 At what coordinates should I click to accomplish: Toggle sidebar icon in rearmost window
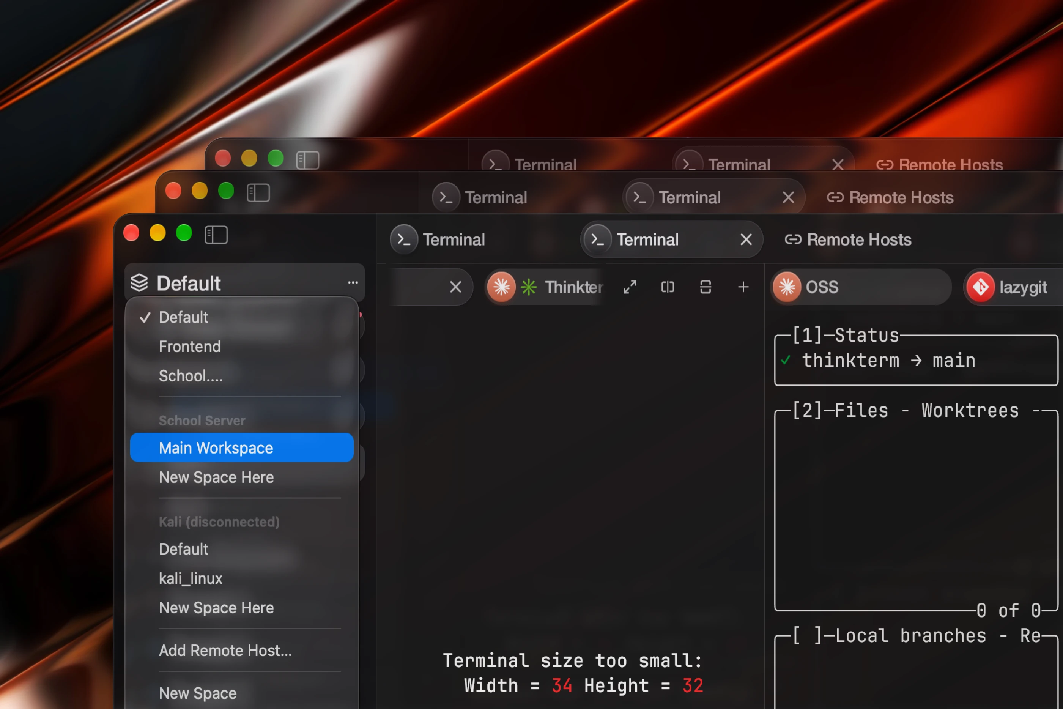[x=307, y=160]
